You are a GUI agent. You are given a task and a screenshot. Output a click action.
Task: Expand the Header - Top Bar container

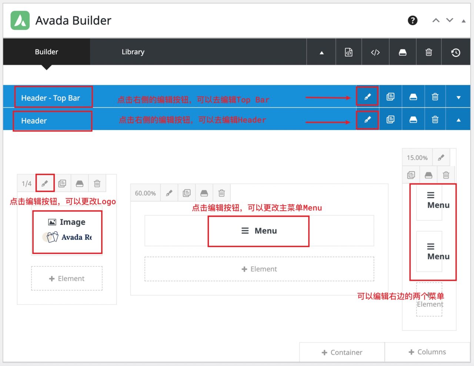458,97
